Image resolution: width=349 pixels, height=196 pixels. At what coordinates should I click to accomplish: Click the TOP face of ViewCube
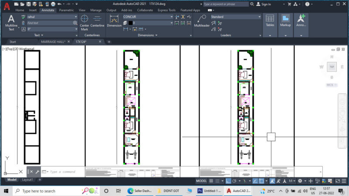(332, 67)
